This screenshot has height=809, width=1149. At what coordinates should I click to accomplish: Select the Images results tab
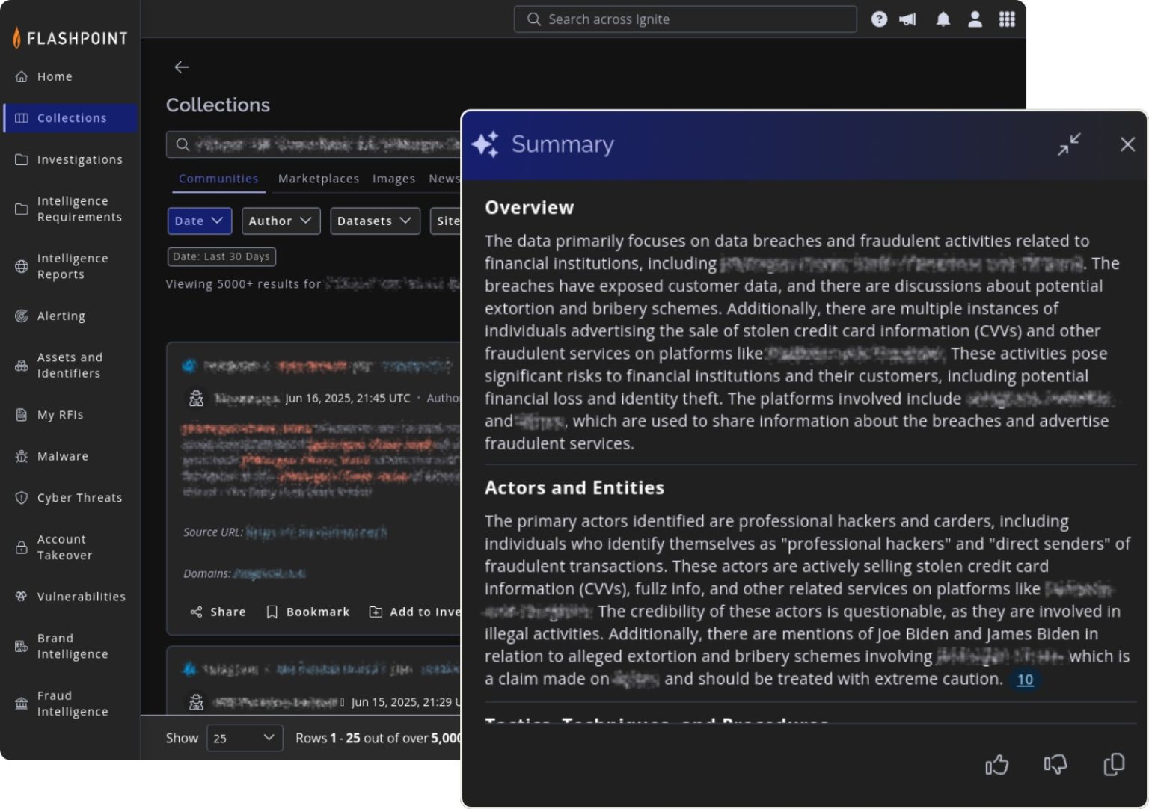(x=394, y=179)
